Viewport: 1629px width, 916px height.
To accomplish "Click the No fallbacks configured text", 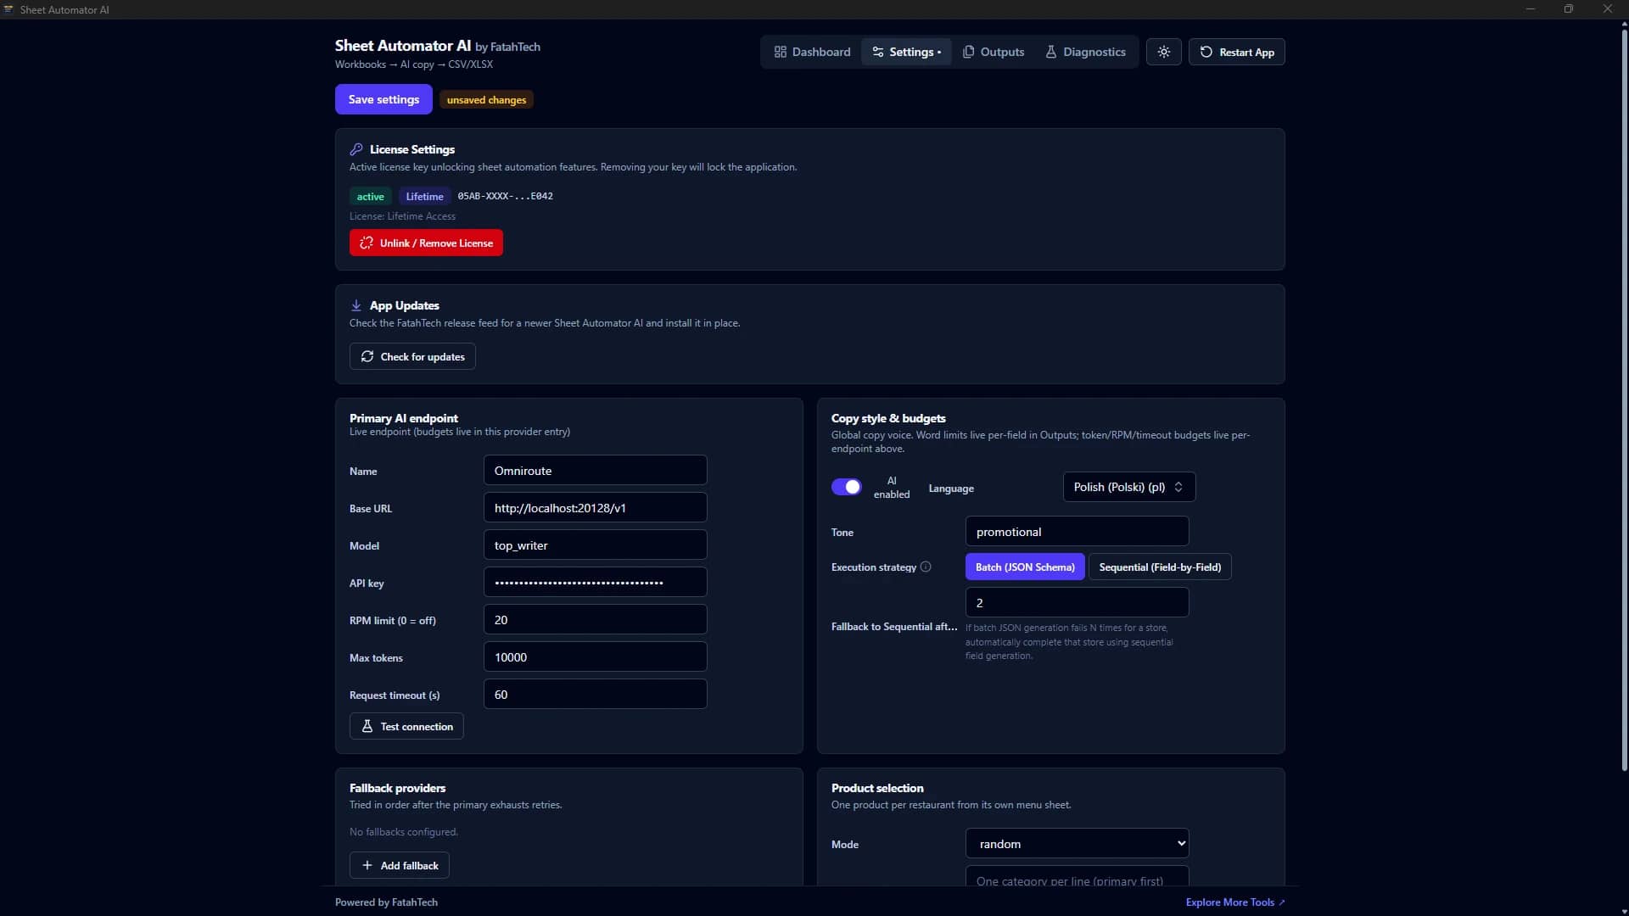I will coord(404,832).
